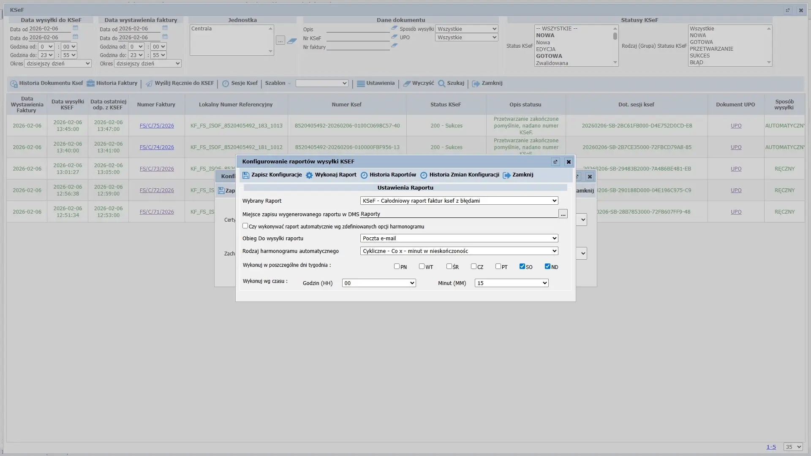Open calendar picker for Data od wysyłki
The height and width of the screenshot is (456, 811).
point(75,28)
